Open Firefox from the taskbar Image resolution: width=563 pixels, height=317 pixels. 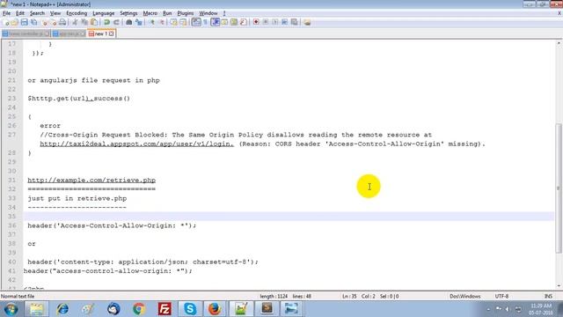pos(215,309)
